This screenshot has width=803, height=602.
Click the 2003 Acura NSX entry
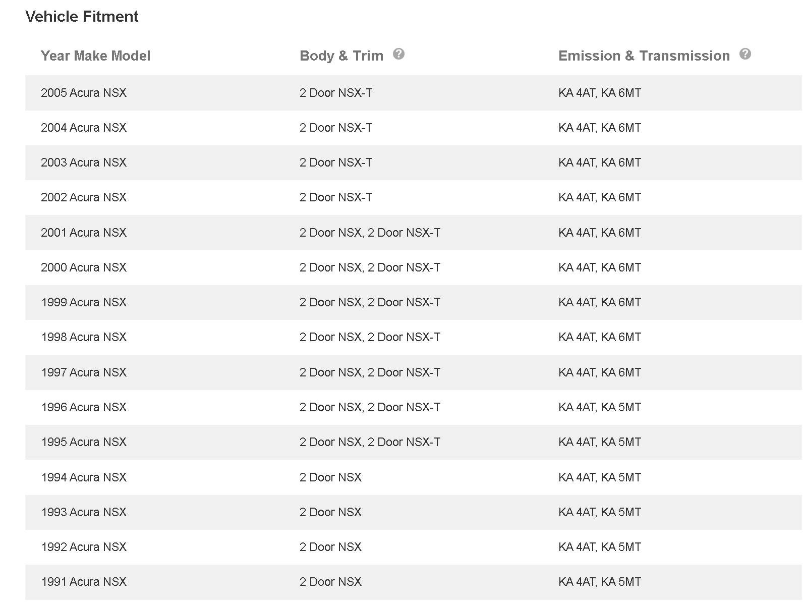point(84,162)
